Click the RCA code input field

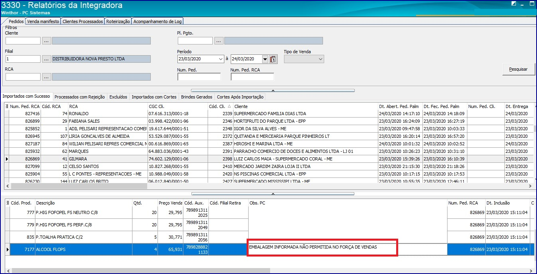(x=23, y=77)
